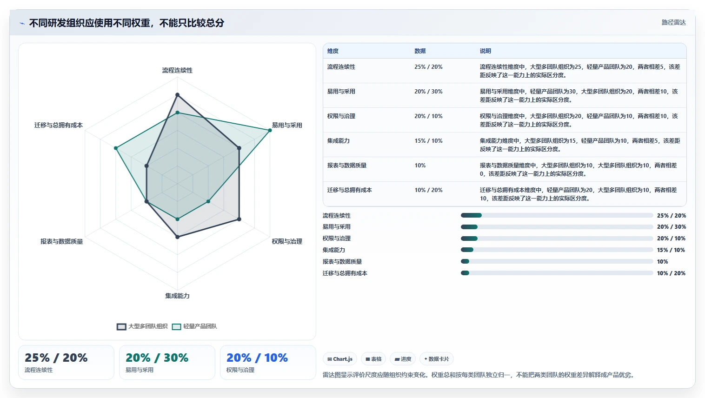The height and width of the screenshot is (398, 705).
Task: Select the 进度 chip
Action: (x=403, y=359)
